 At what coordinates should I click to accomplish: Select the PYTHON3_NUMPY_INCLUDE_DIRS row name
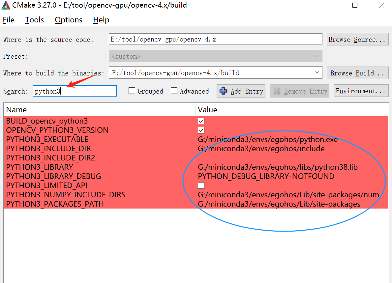pyautogui.click(x=66, y=195)
